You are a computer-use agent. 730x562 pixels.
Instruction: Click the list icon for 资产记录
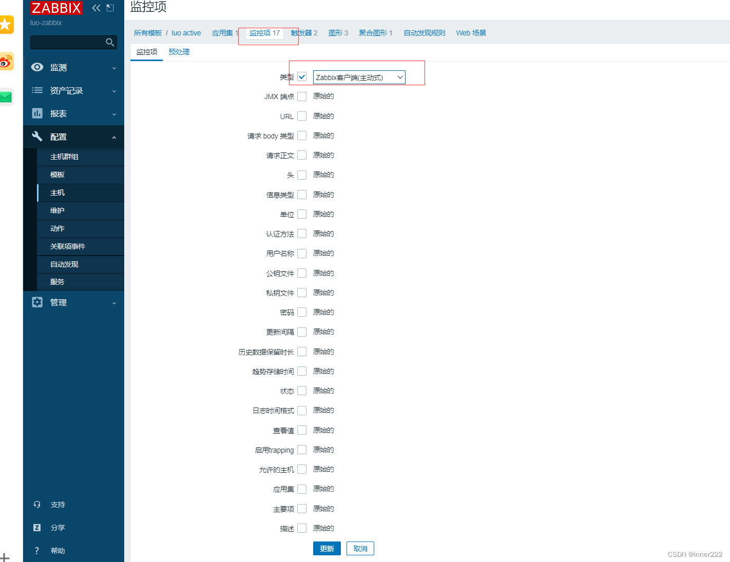point(37,90)
